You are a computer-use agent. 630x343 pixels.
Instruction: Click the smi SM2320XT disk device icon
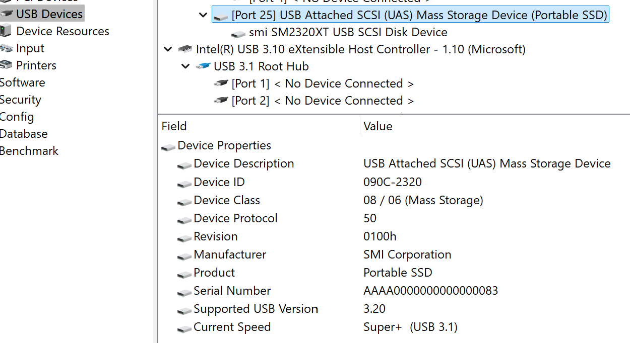click(238, 33)
